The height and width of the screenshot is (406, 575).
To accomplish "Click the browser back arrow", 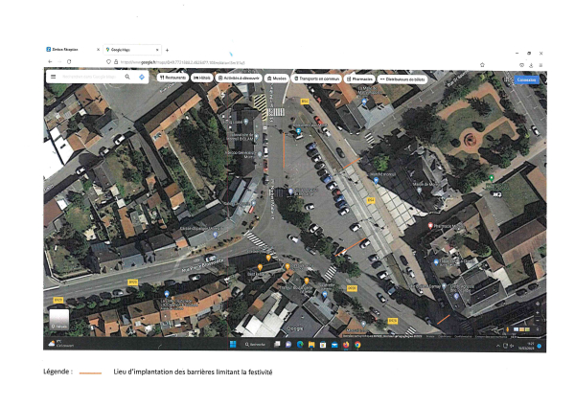I will 50,61.
